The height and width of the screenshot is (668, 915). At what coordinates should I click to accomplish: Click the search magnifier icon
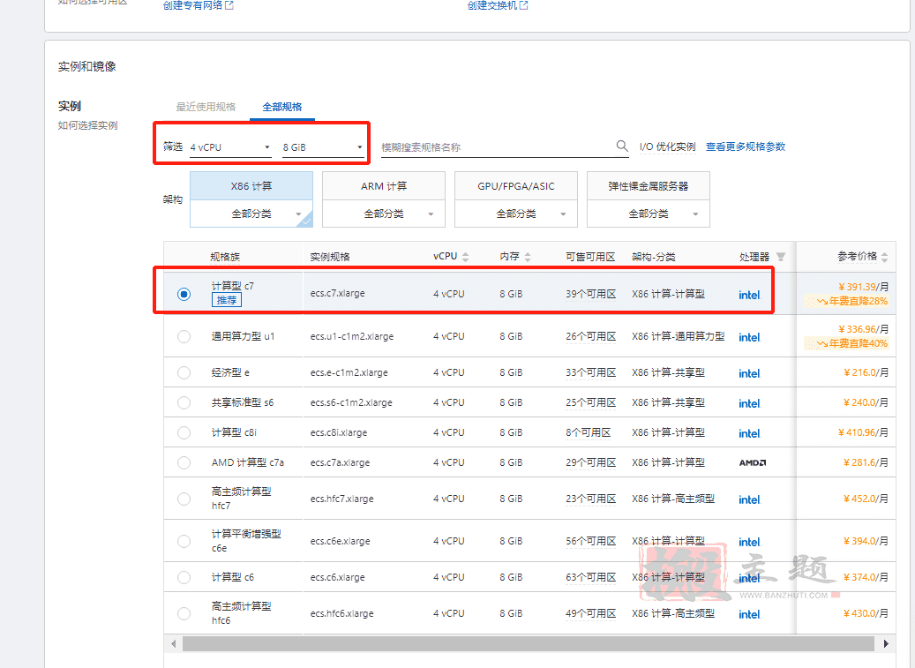click(x=622, y=146)
